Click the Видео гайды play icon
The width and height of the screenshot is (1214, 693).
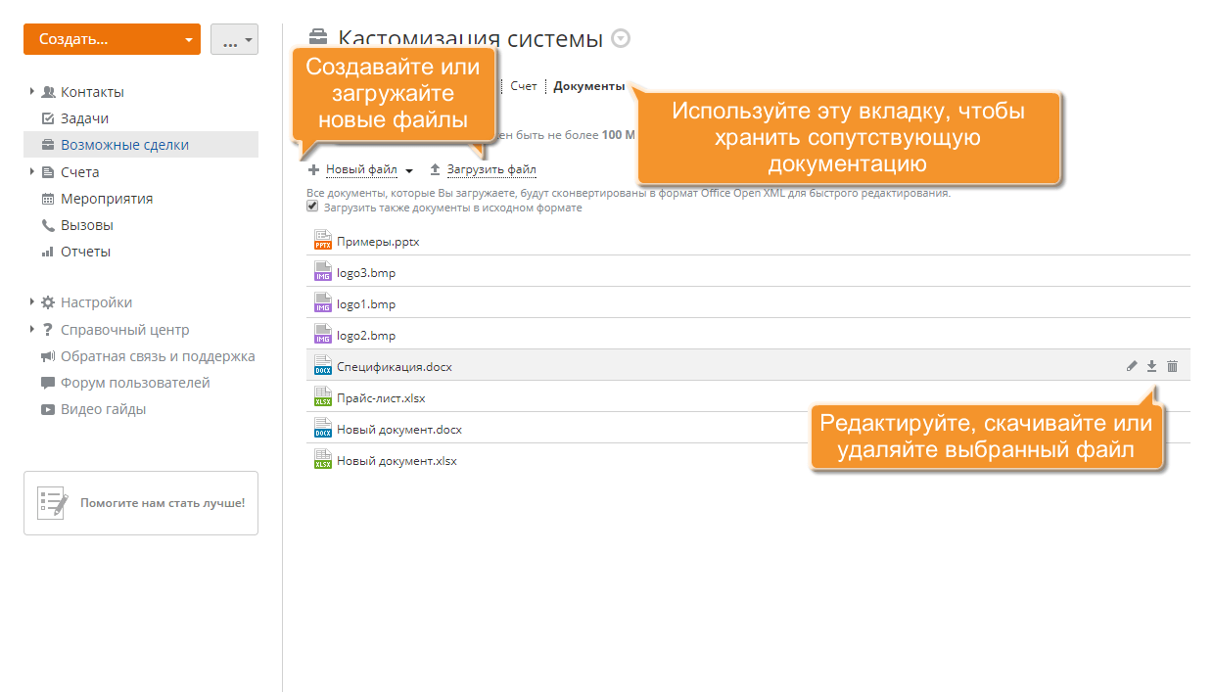coord(48,409)
